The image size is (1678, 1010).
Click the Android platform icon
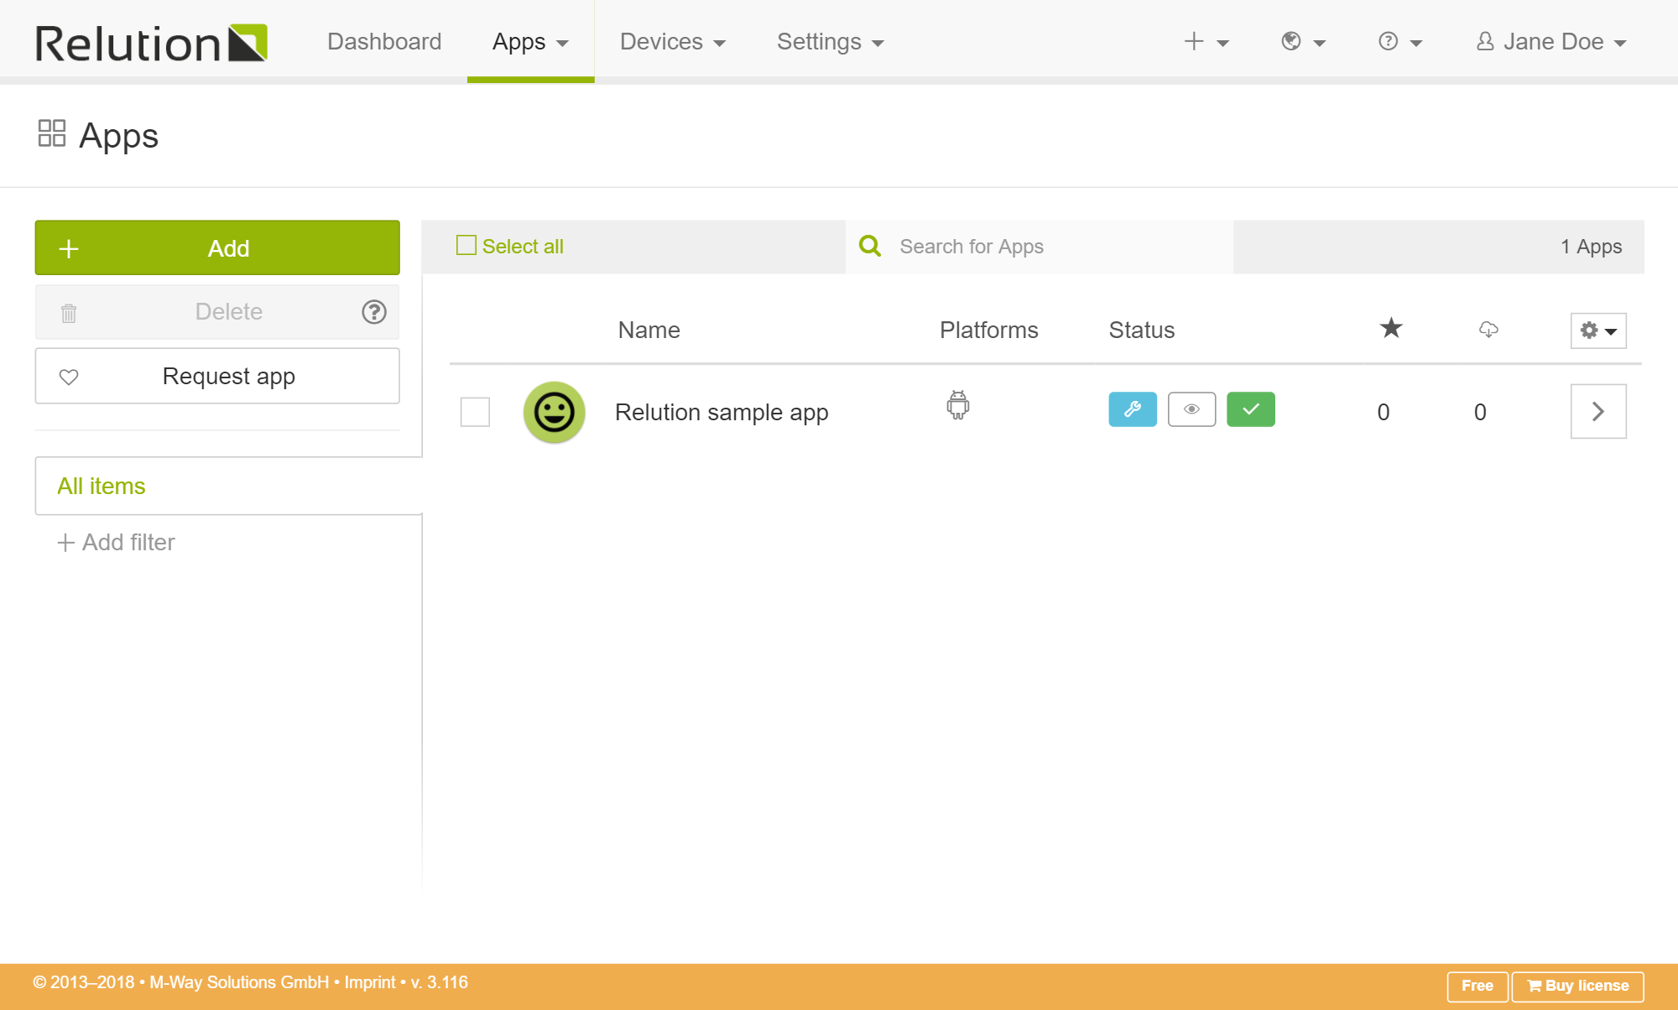[x=957, y=405]
